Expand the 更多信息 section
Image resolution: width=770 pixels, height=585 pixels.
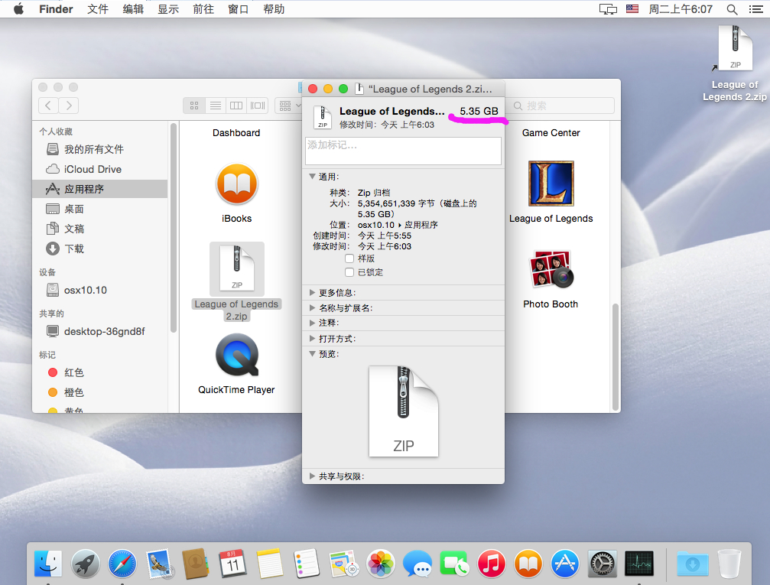tap(312, 293)
